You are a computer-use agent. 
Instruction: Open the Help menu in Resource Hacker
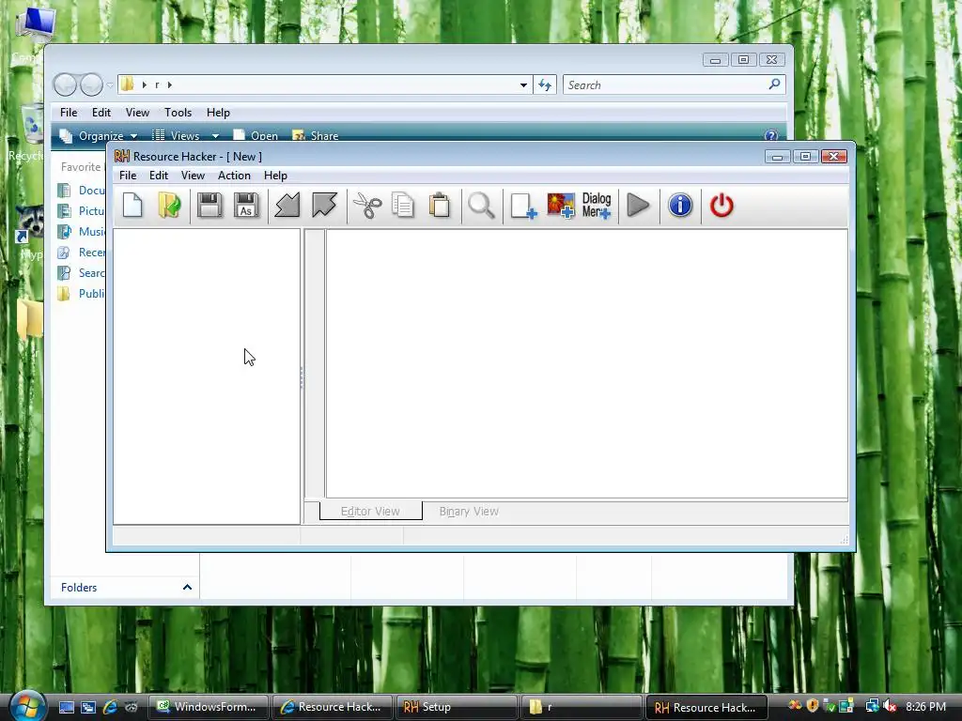coord(275,176)
